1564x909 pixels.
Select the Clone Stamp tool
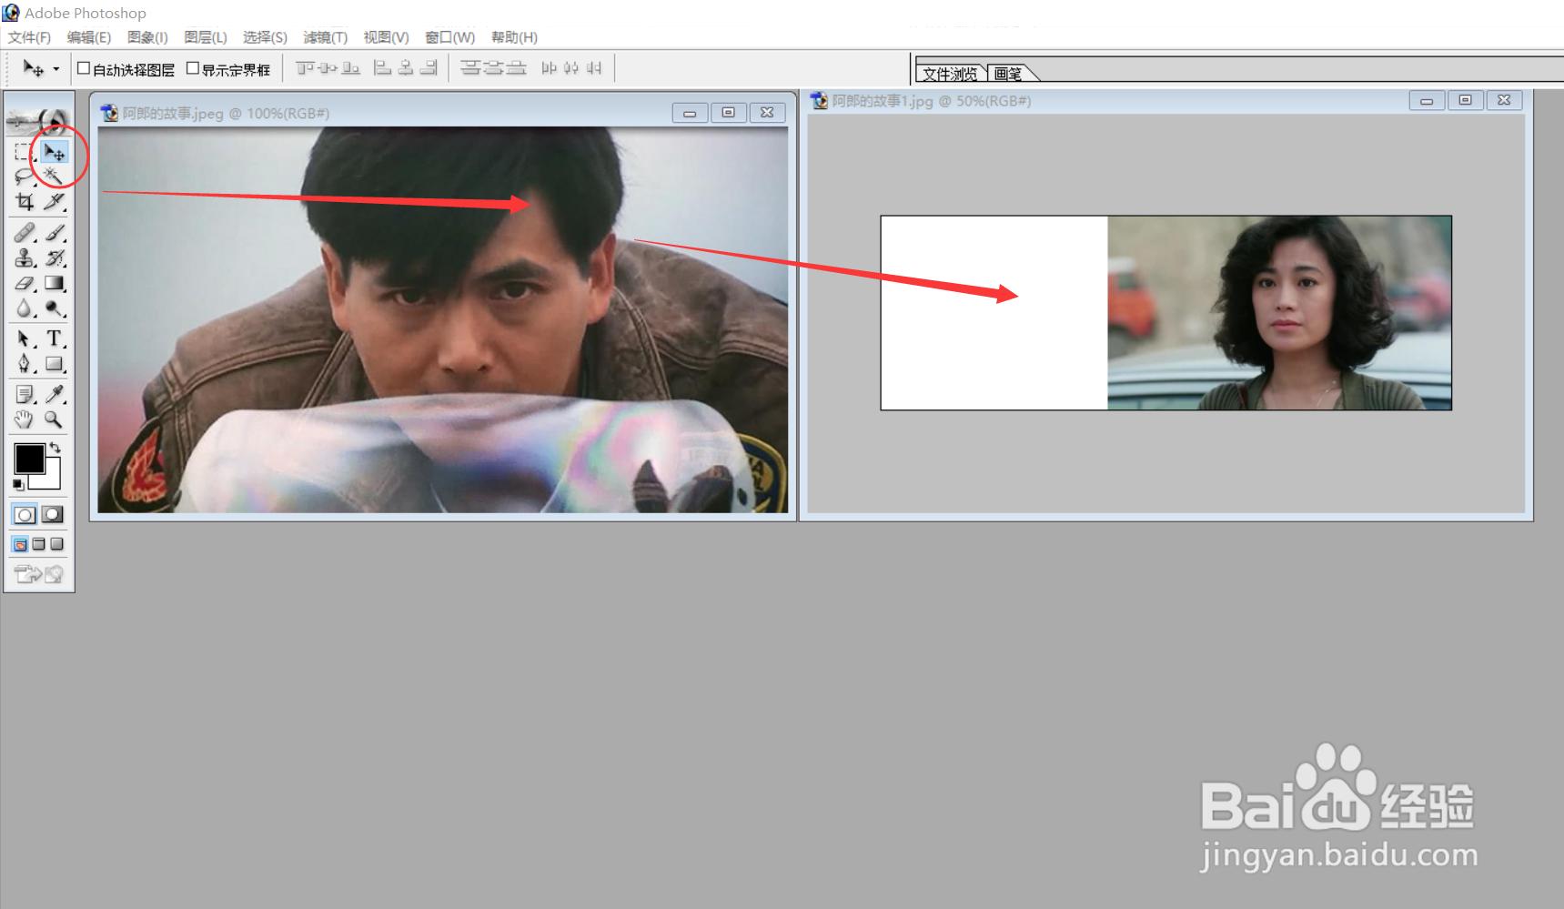pyautogui.click(x=24, y=258)
